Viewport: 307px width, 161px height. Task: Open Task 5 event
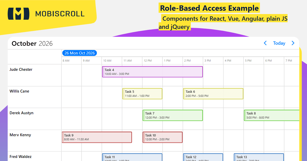tap(142, 94)
